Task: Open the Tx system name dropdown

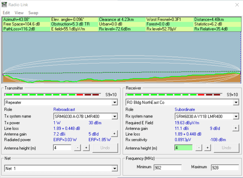Action: click(x=115, y=116)
